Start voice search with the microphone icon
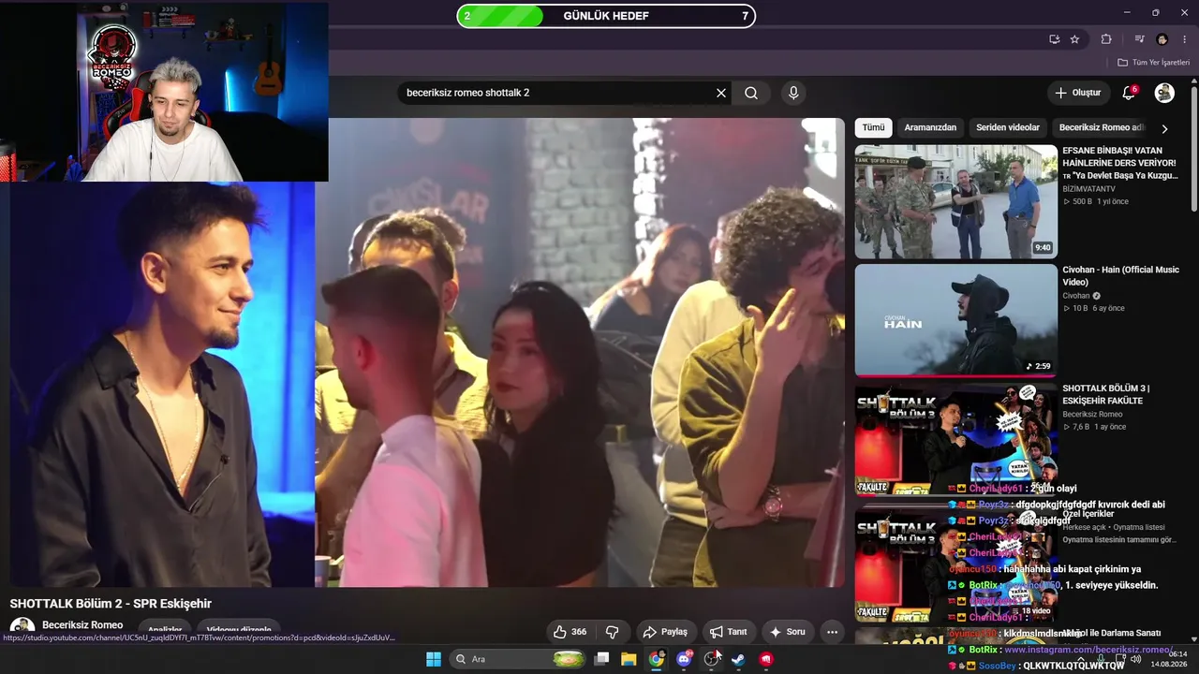Viewport: 1199px width, 674px height. click(793, 93)
